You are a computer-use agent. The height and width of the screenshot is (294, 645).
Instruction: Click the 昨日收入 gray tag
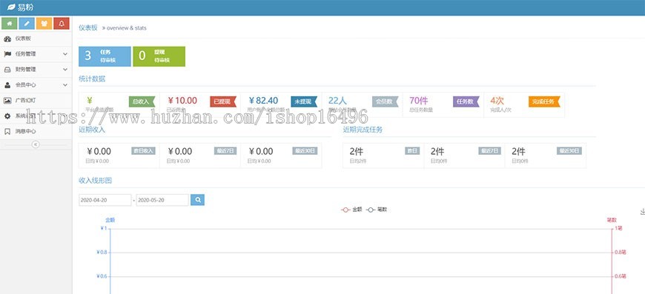click(x=144, y=150)
